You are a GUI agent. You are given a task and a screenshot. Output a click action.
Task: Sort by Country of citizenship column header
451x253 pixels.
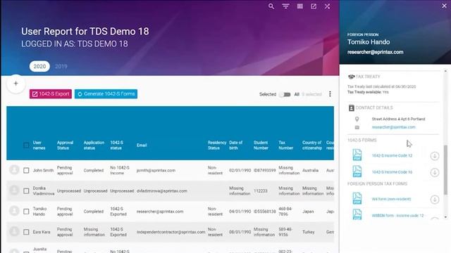(312, 145)
